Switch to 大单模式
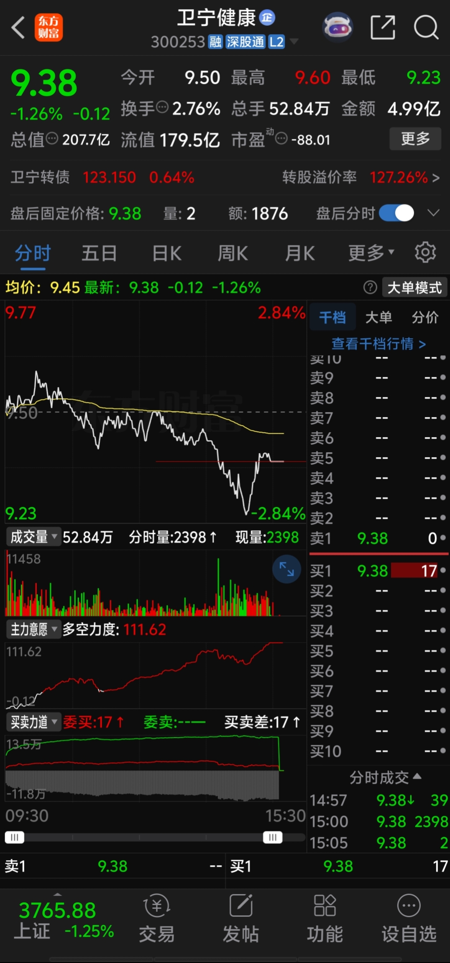This screenshot has width=450, height=963. [414, 288]
